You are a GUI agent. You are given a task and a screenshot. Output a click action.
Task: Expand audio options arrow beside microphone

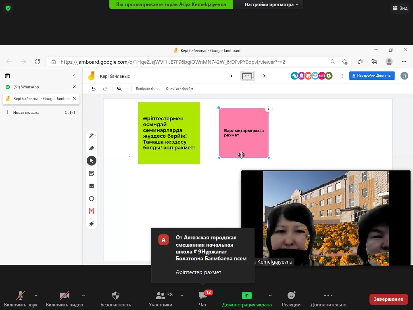(36, 295)
